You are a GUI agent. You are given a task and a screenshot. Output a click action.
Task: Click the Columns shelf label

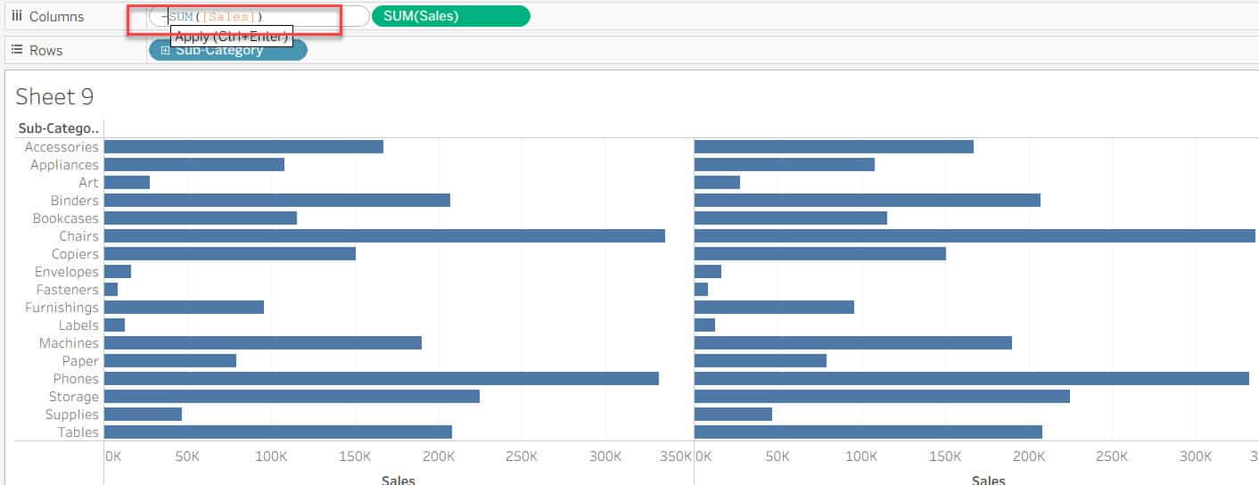[x=56, y=16]
